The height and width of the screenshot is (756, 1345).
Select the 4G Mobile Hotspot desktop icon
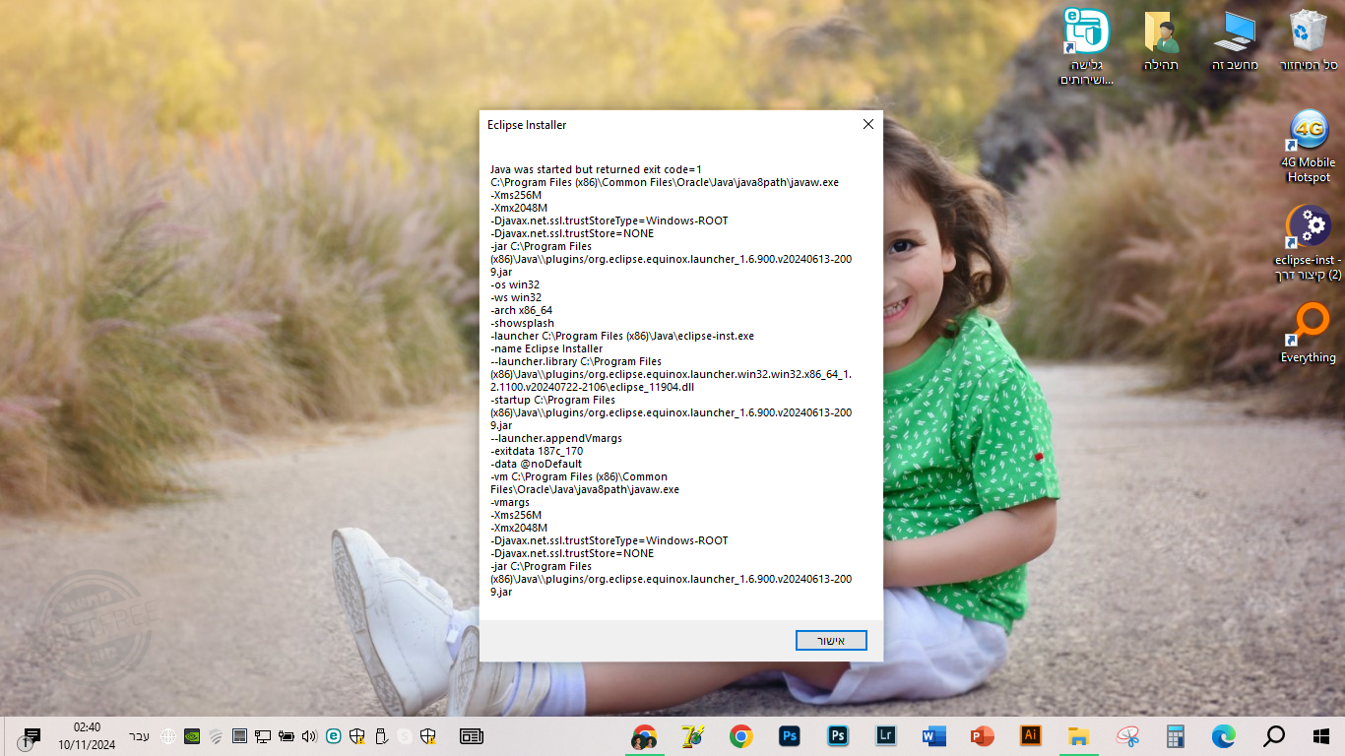1309,147
